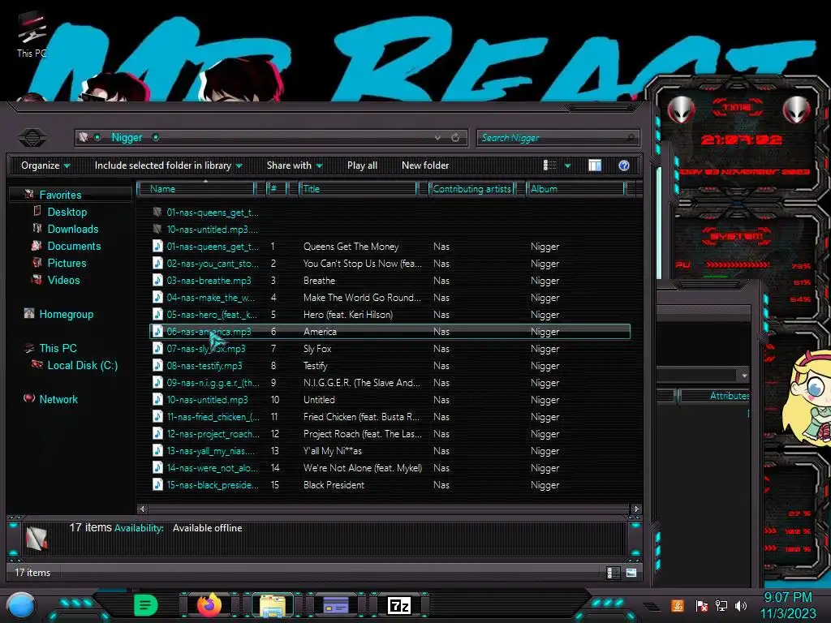This screenshot has height=623, width=831.
Task: Click Play all in the toolbar
Action: click(362, 165)
